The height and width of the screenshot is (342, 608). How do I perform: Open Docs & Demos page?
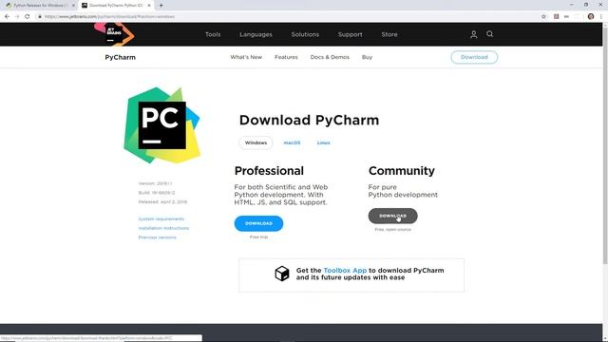[330, 57]
